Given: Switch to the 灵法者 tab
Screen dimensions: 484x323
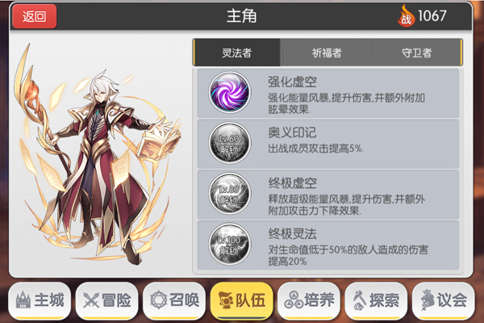Looking at the screenshot, I should point(236,52).
